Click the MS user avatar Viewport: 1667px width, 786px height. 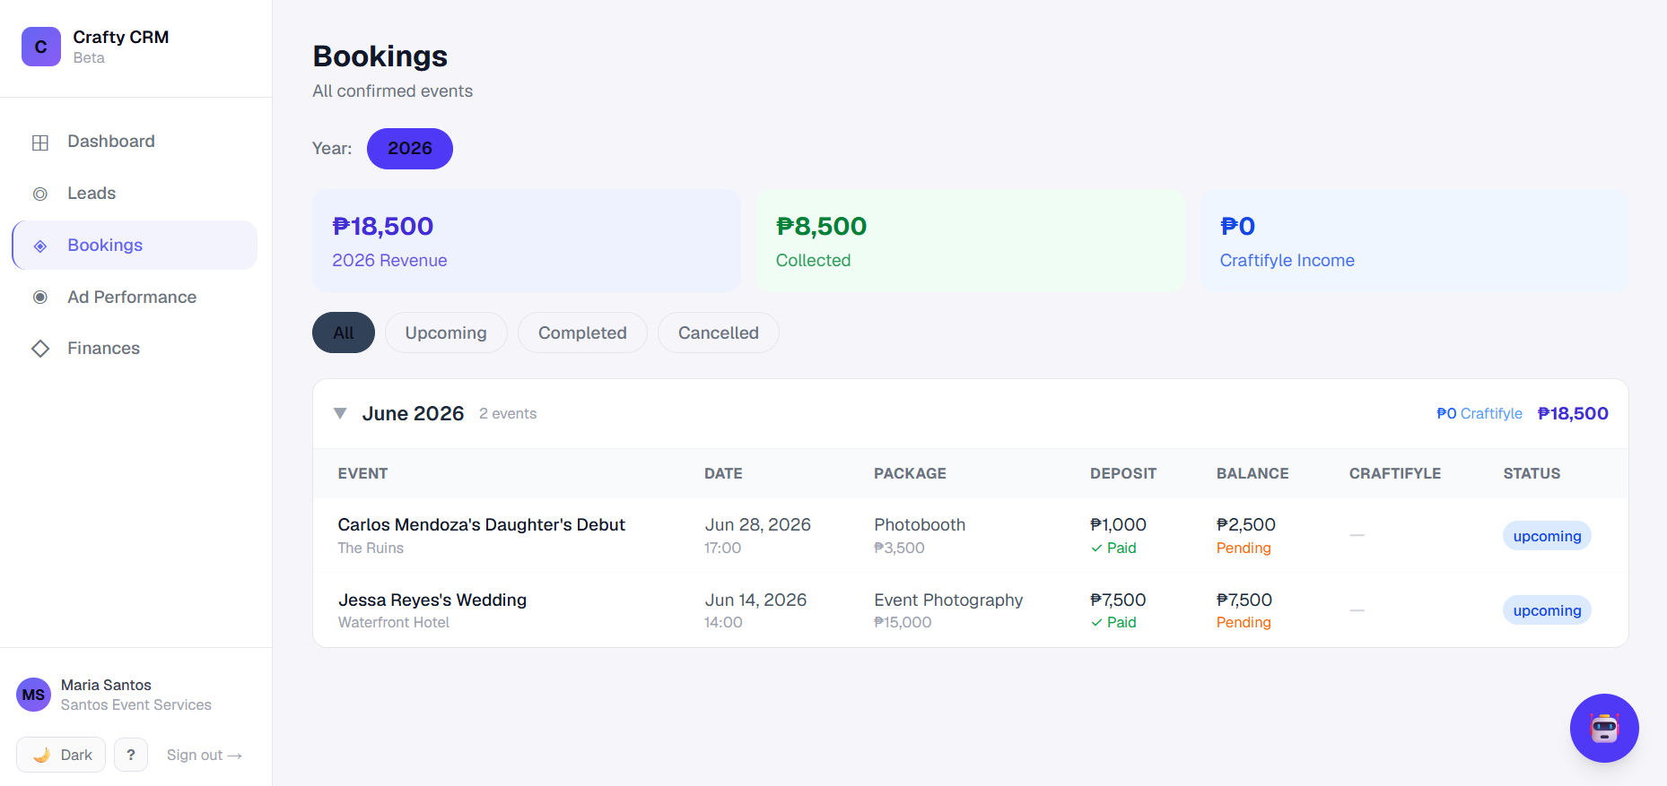click(34, 695)
